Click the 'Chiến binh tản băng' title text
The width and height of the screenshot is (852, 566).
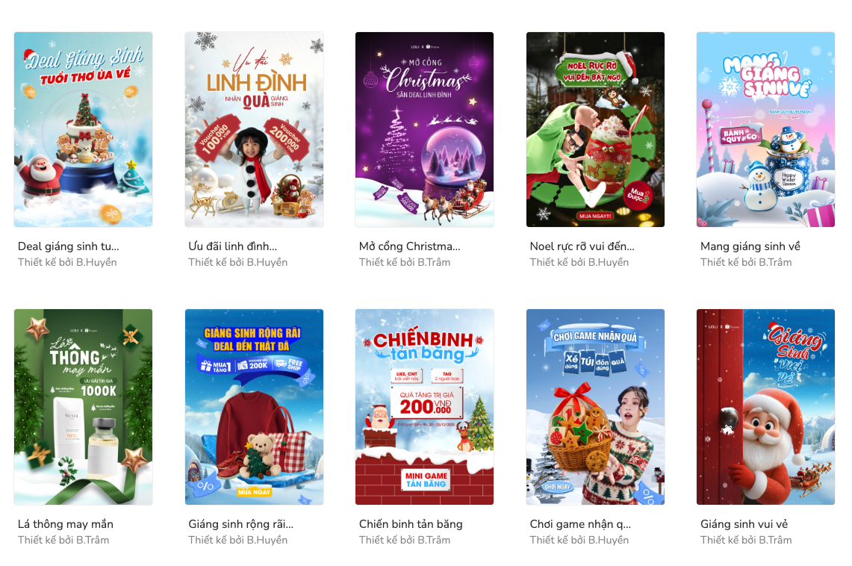411,524
